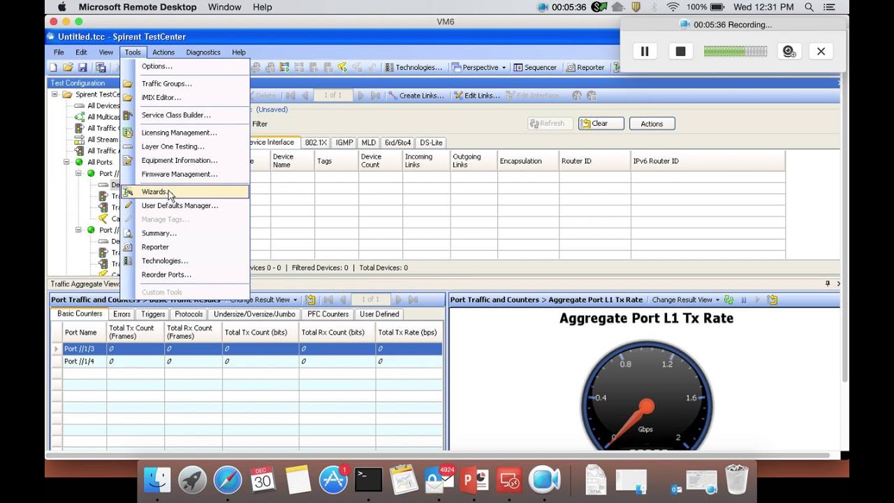Open the File menu
The image size is (894, 503).
[x=59, y=52]
